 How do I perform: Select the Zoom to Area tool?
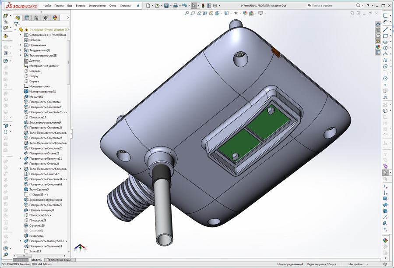193,14
